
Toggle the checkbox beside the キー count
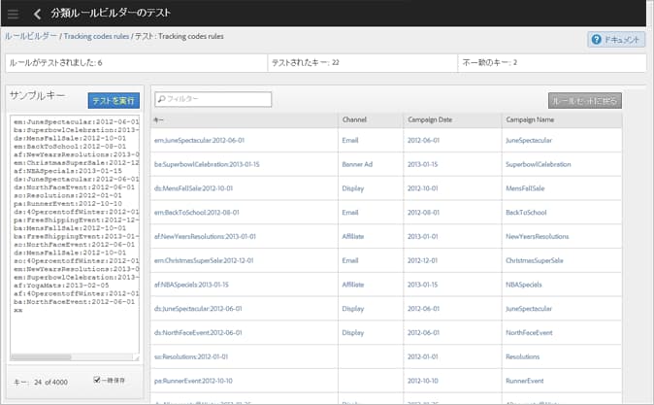click(x=97, y=380)
